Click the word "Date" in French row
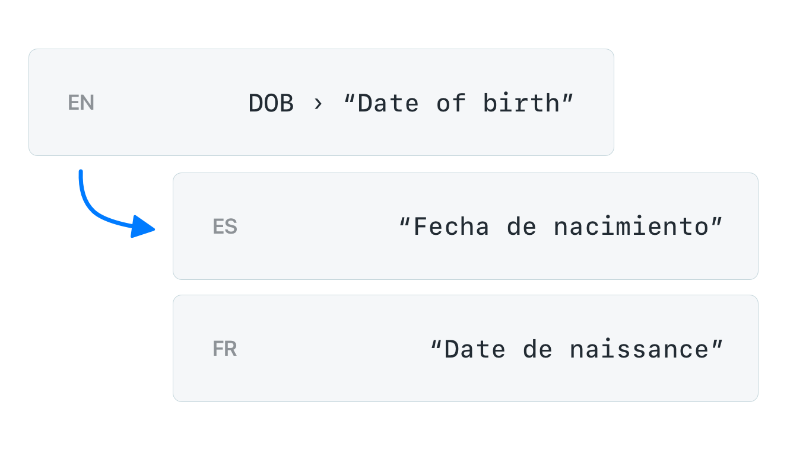This screenshot has height=453, width=787. pos(475,349)
